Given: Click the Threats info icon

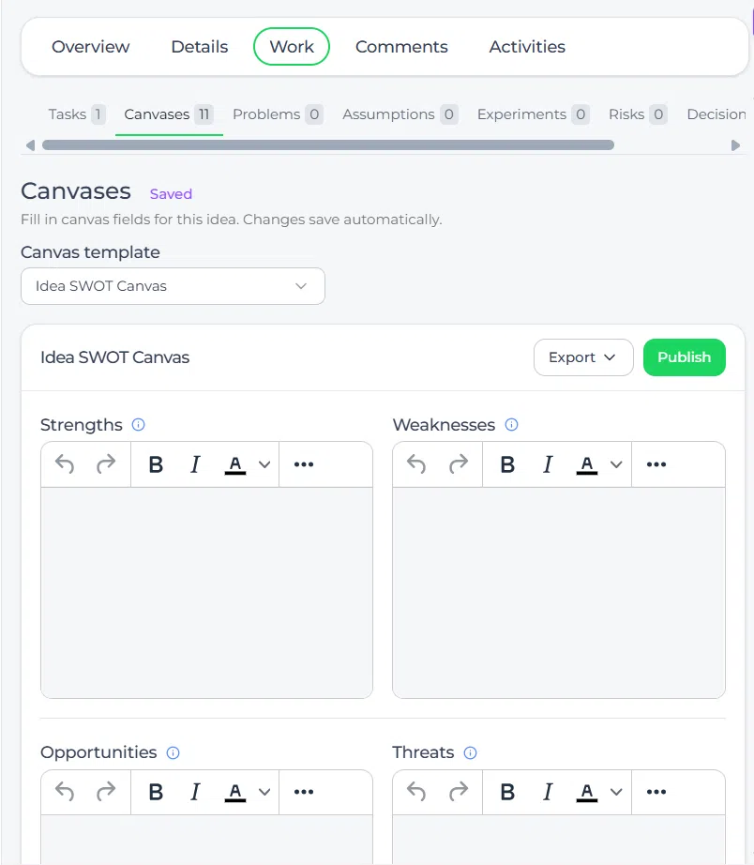Looking at the screenshot, I should 470,753.
